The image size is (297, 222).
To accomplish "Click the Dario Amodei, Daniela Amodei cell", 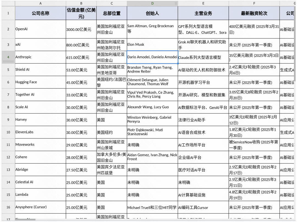I will (152, 57).
